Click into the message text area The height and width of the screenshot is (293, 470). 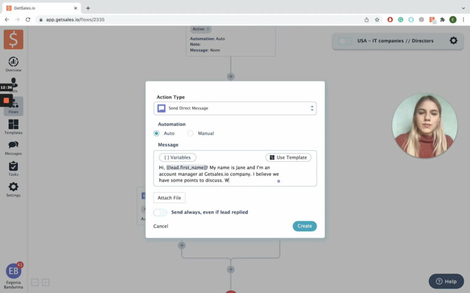tap(235, 174)
